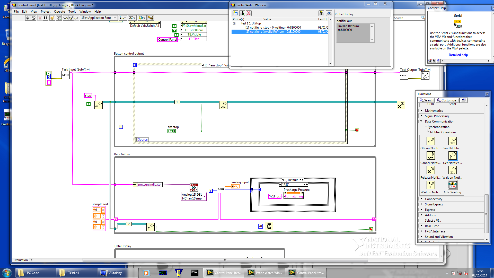Toggle Show Optional Terminals in Context Help
494x278 pixels.
430,61
